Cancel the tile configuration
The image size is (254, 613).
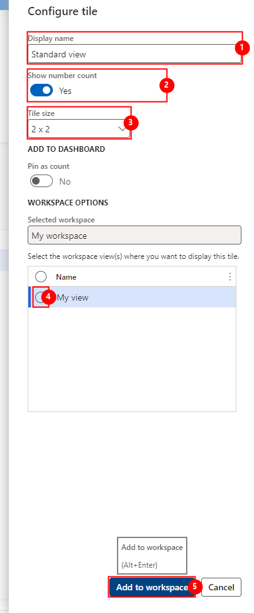click(221, 587)
